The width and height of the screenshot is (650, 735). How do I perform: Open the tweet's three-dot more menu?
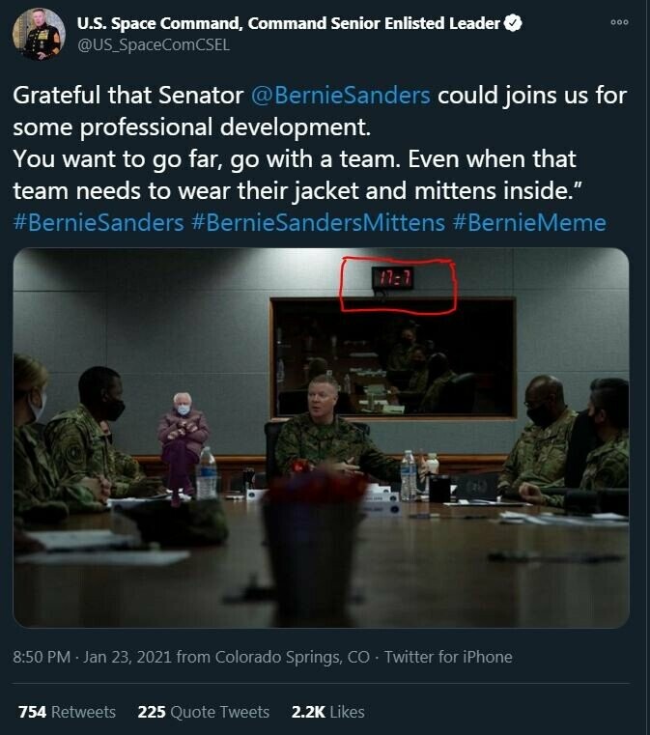619,23
